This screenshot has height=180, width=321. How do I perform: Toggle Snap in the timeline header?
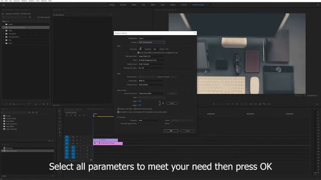coord(71,115)
